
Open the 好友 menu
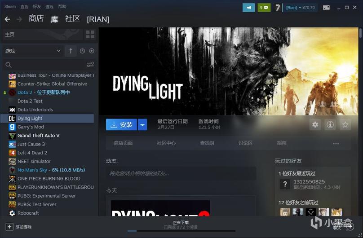[37, 7]
